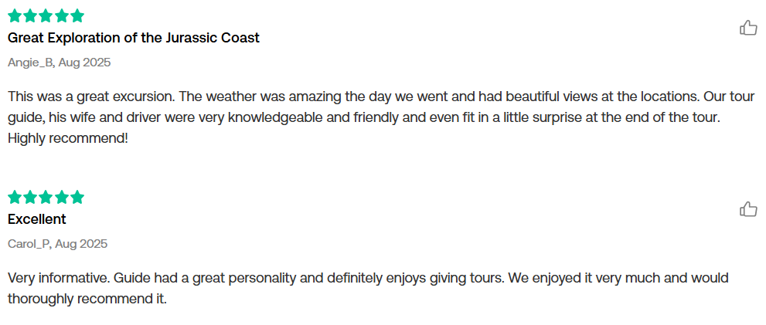Click the Aug 2025 date beside Carol_P
766x325 pixels.
click(81, 243)
